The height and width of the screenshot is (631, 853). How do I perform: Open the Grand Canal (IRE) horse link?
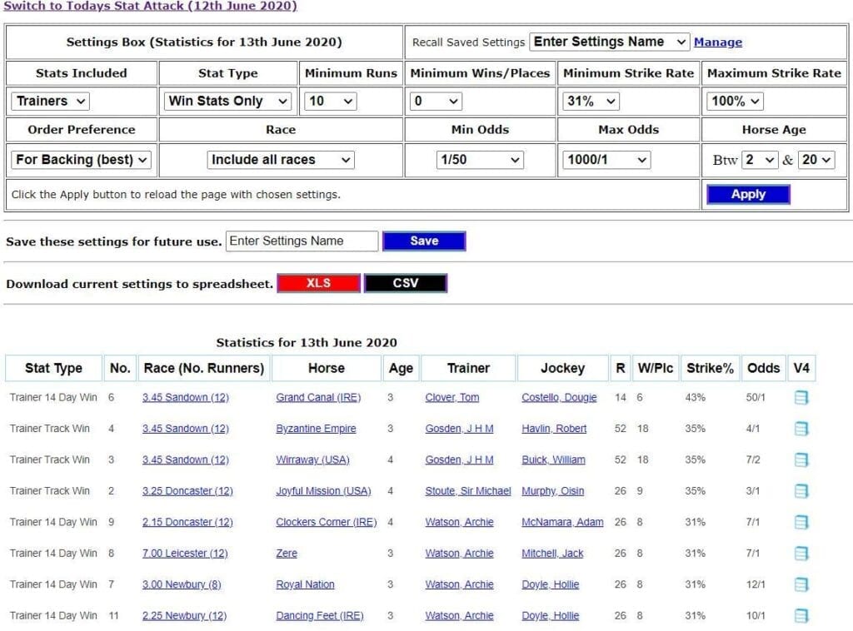[318, 397]
